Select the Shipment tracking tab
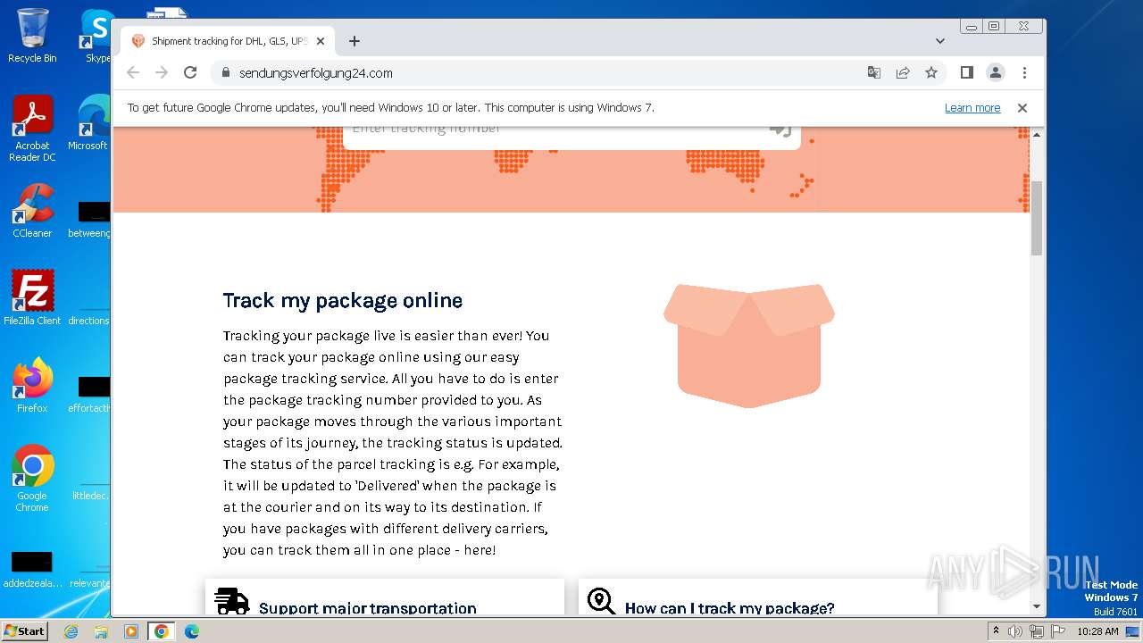Screen dimensions: 1143x643 click(x=228, y=41)
